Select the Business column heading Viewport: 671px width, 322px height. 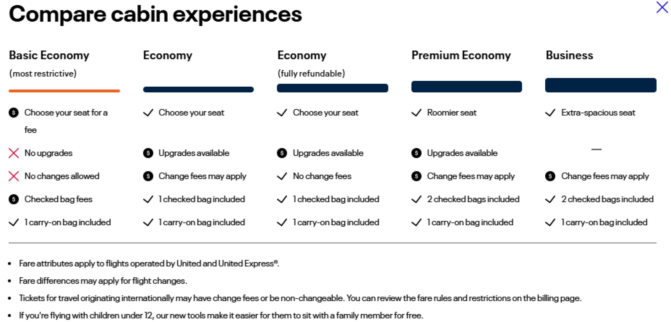[569, 55]
